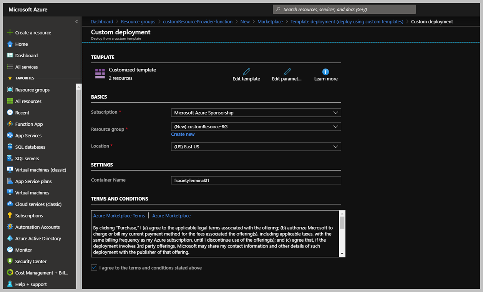Click the All services list icon
The width and height of the screenshot is (483, 292).
click(x=10, y=67)
